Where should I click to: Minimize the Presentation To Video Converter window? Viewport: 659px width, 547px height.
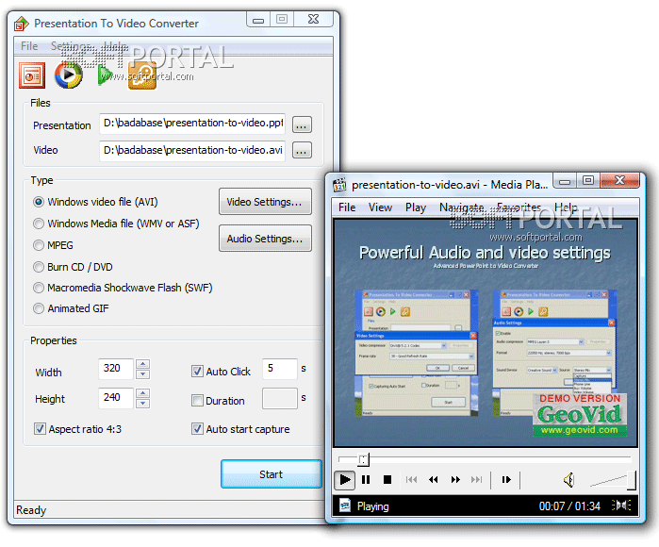(x=258, y=20)
